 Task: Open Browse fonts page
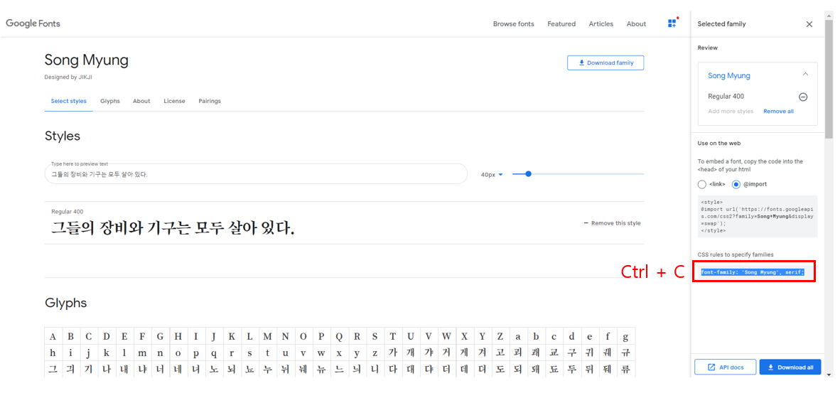click(x=513, y=24)
